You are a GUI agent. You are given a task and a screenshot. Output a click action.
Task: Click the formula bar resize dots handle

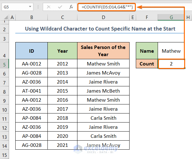coord(38,7)
